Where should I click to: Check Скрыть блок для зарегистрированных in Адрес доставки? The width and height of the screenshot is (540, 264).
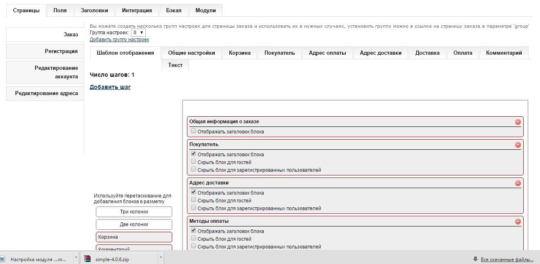[193, 208]
